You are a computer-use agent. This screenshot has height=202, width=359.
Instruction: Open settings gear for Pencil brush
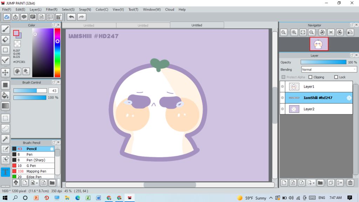[x=52, y=149]
